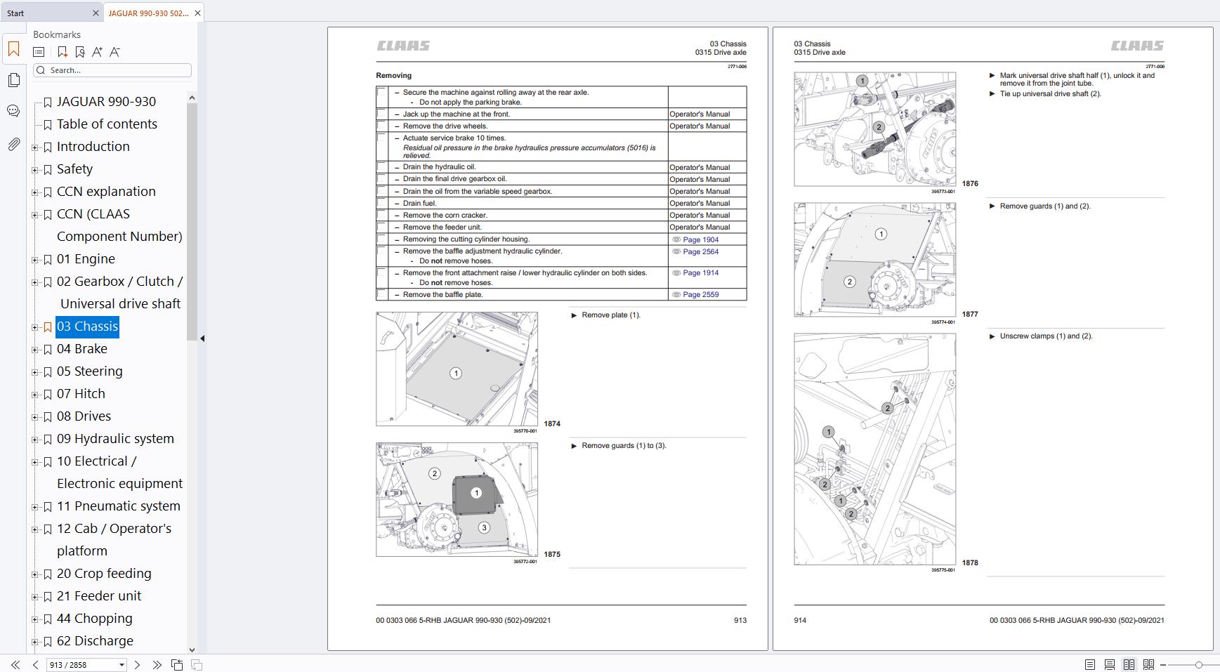Screen dimensions: 1220x672
Task: Close the Start tab
Action: (96, 13)
